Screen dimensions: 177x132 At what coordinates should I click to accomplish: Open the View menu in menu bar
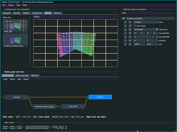[18, 5]
